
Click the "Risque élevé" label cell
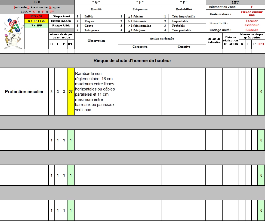point(61,16)
